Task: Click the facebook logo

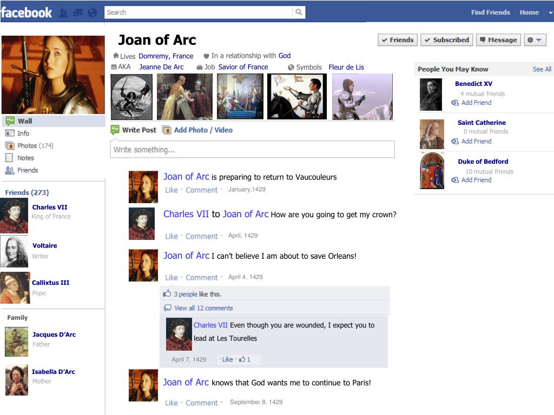Action: coord(27,13)
